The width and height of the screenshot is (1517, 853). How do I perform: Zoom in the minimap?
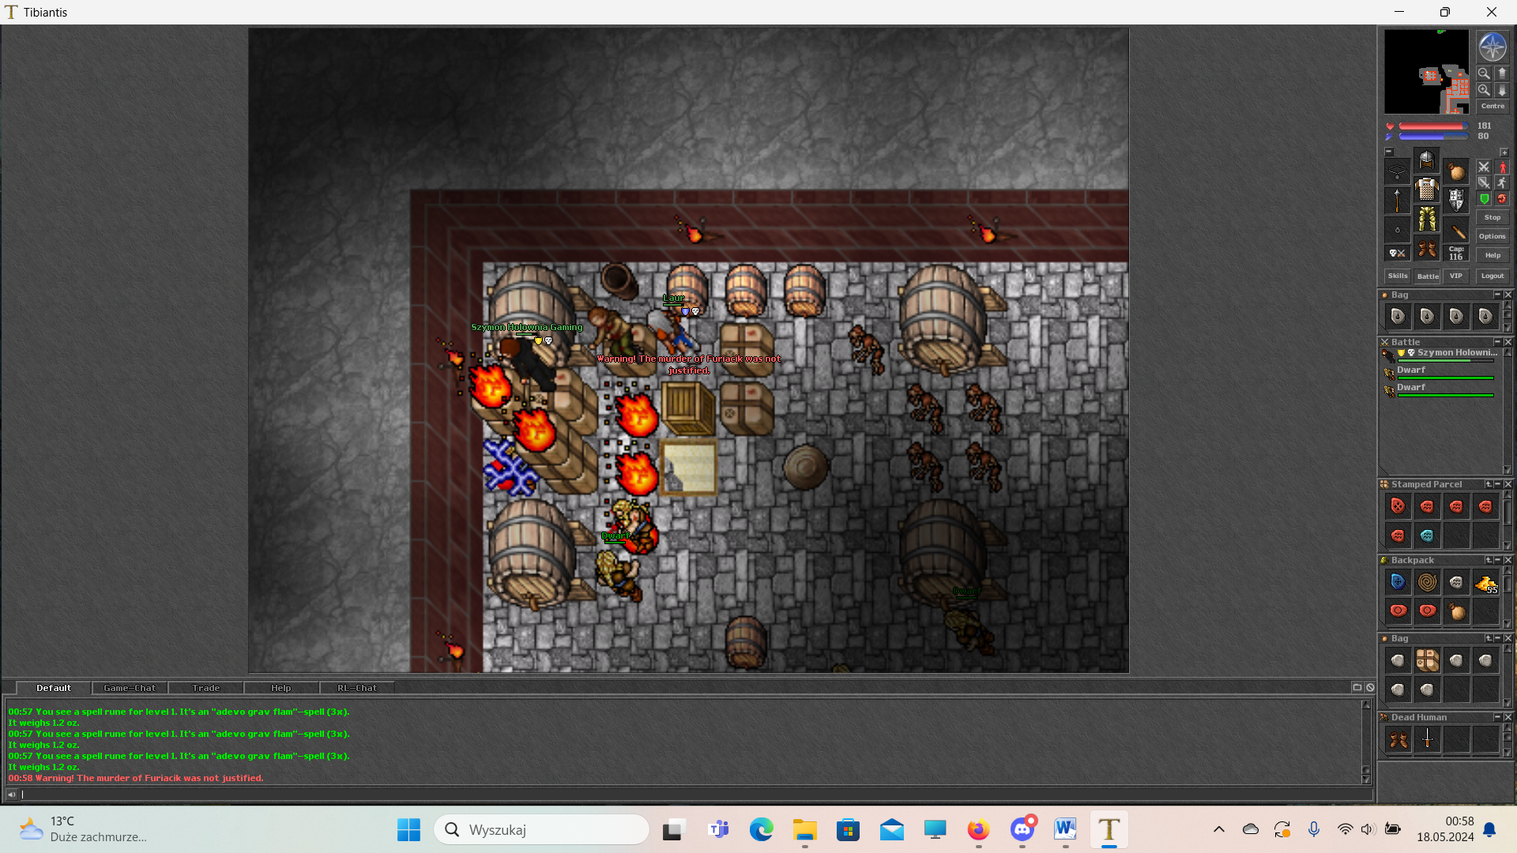tap(1484, 90)
